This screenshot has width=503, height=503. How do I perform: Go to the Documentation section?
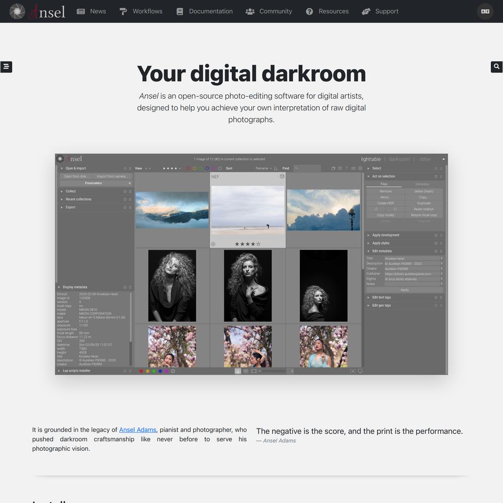(x=204, y=11)
